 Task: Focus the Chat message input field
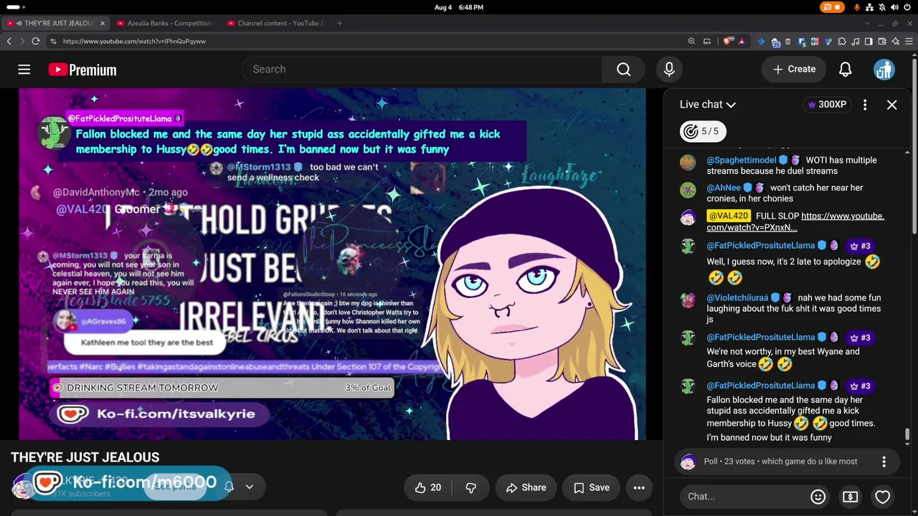pos(746,497)
